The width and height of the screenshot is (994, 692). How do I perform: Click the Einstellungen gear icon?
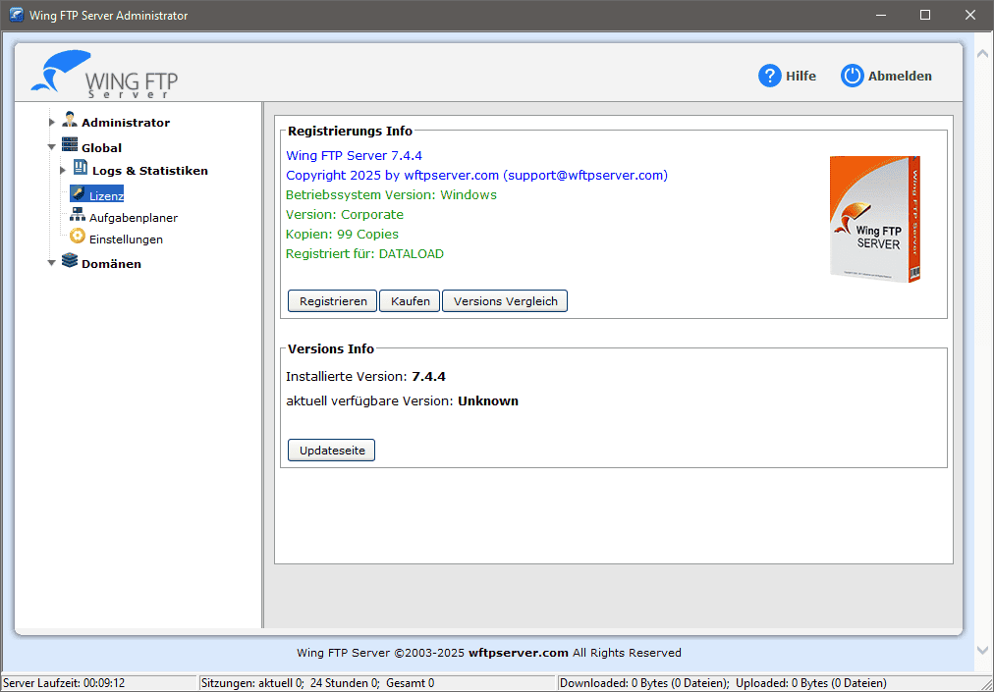(x=78, y=237)
